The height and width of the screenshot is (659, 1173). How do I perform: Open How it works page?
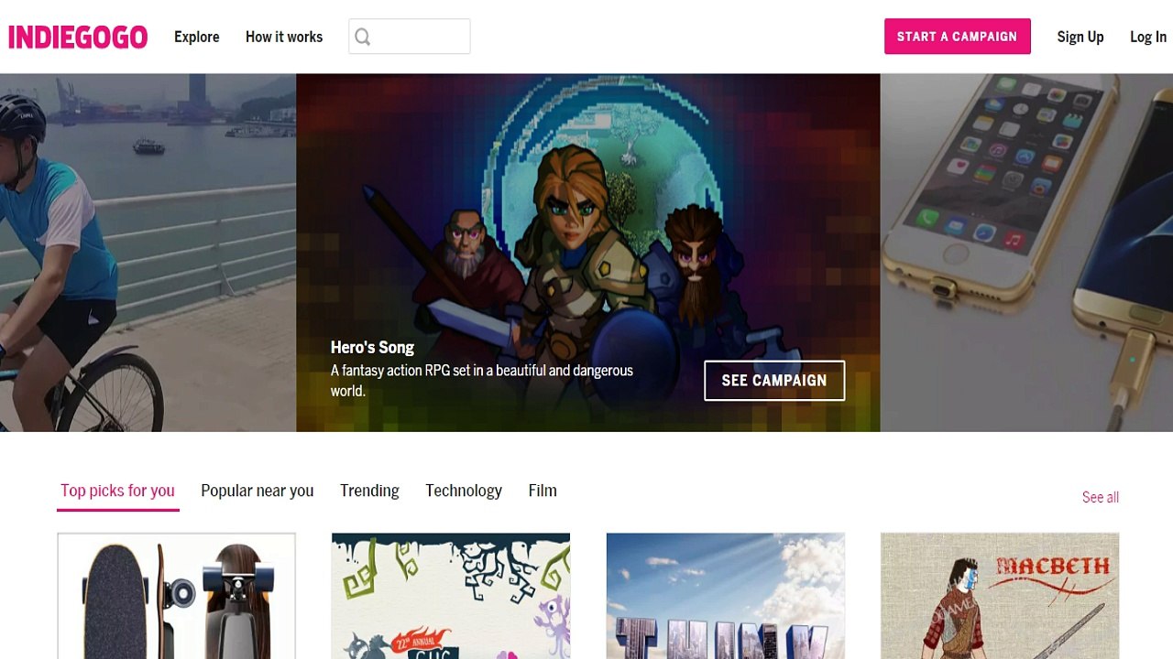click(284, 37)
